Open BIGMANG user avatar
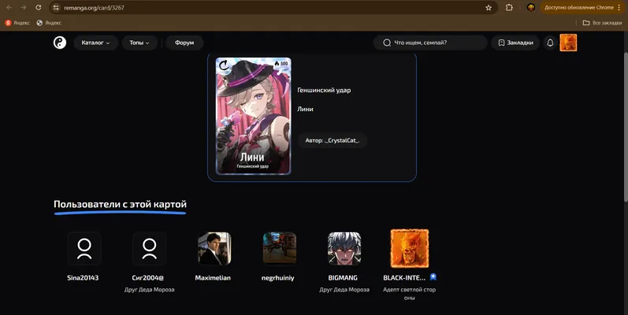 tap(344, 249)
